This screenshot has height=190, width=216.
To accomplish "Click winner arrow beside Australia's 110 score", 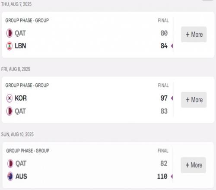I will 172,176.
